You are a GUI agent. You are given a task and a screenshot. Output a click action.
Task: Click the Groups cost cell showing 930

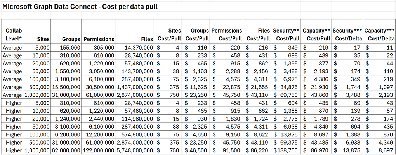point(196,119)
